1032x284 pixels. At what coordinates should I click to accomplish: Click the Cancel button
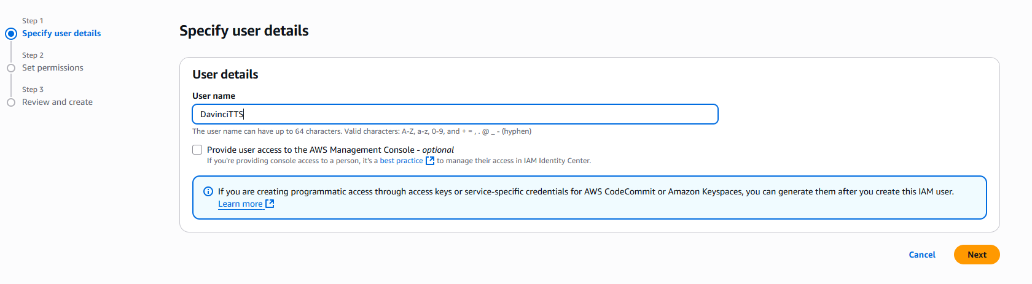coord(922,255)
